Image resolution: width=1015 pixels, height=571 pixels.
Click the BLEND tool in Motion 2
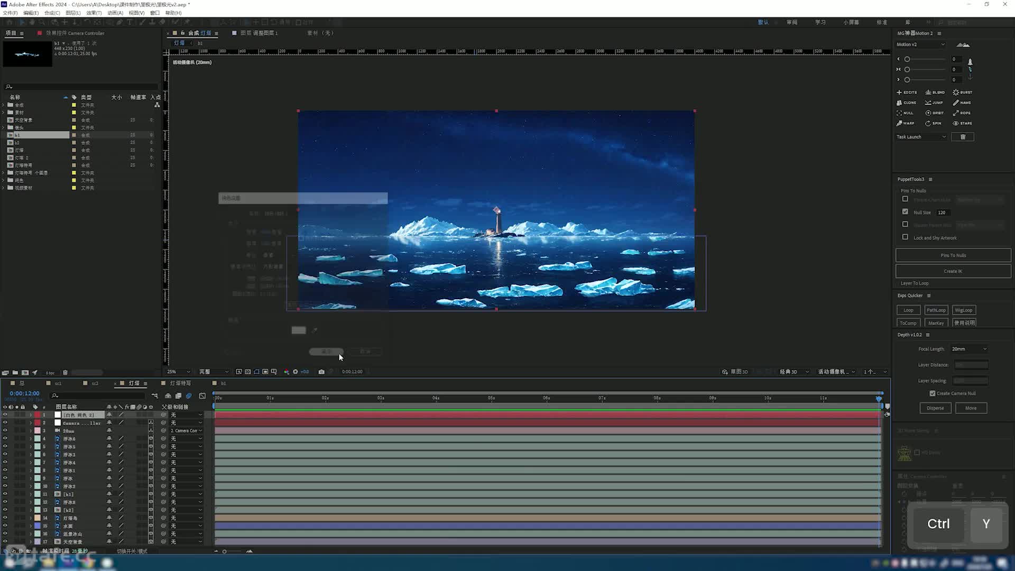coord(935,93)
